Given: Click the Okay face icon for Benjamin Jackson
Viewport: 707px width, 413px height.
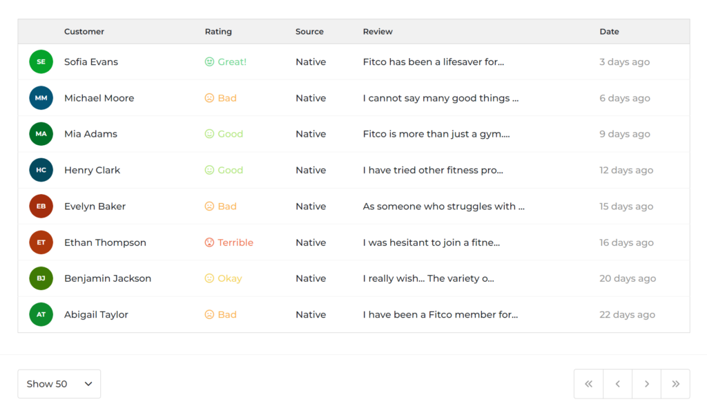Looking at the screenshot, I should (209, 278).
